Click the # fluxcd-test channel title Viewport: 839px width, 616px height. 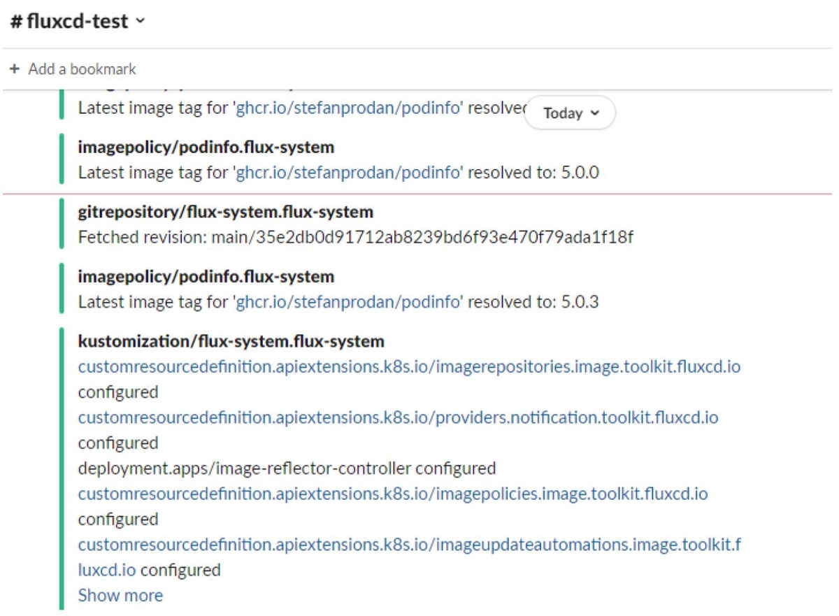pos(69,22)
